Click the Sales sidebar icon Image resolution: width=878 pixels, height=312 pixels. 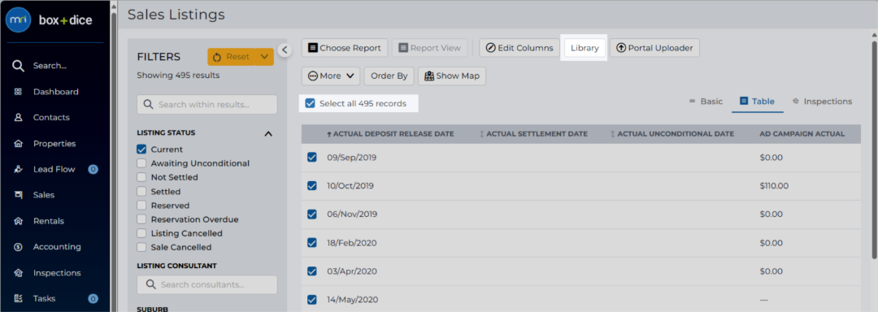(x=18, y=195)
